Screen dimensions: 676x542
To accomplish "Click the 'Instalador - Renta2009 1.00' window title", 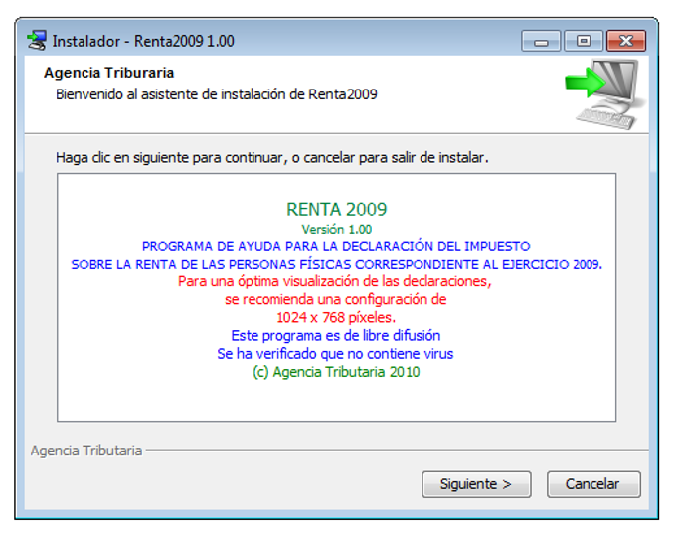I will [143, 41].
